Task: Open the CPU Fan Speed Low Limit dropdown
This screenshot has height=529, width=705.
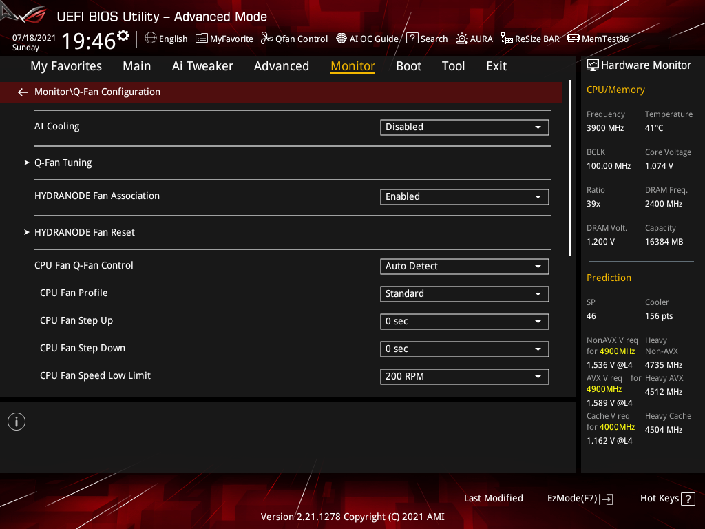Action: click(464, 377)
